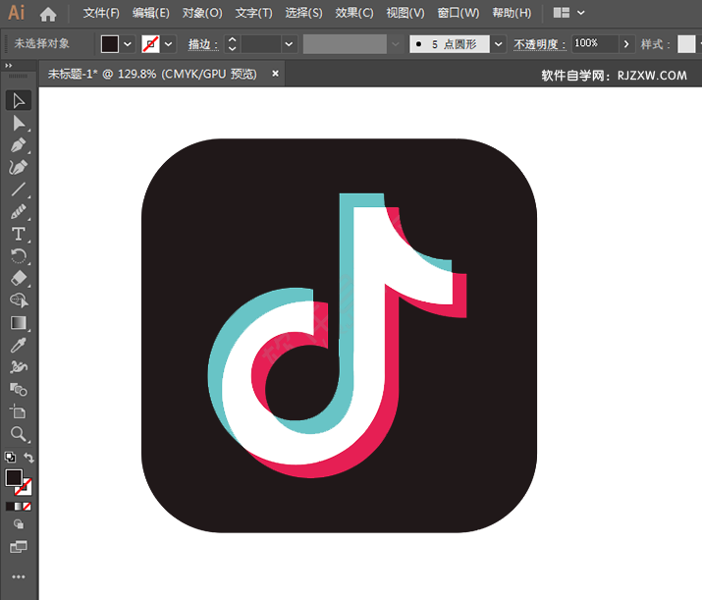The image size is (702, 600).
Task: Open the arrange documents layout icon
Action: pyautogui.click(x=561, y=13)
